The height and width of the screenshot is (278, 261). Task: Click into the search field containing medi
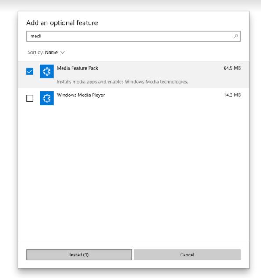[x=134, y=36]
